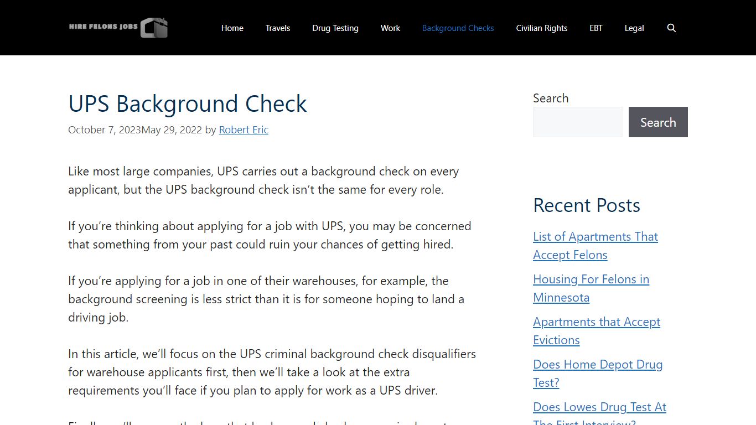
Task: Open the Travels menu item
Action: 278,28
